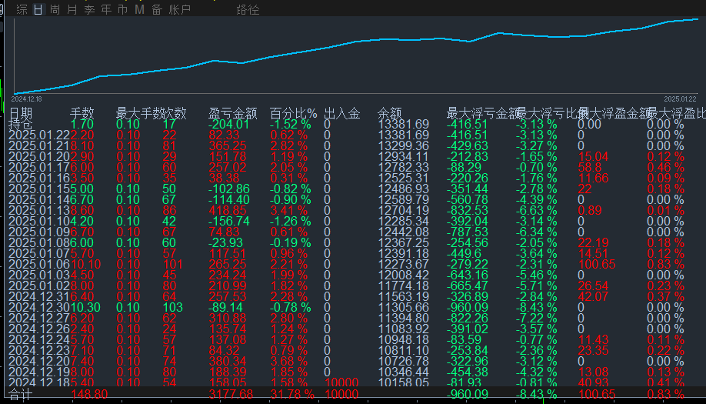Viewport: 706px width, 404px height.
Task: Click the 路径 path tab
Action: (x=248, y=9)
